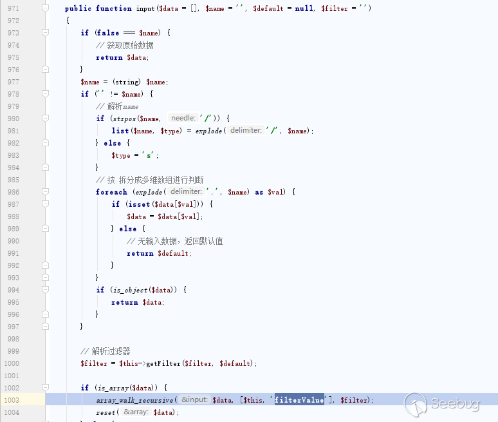Click $filter variable at start of line 1000
This screenshot has width=498, height=422.
[94, 363]
